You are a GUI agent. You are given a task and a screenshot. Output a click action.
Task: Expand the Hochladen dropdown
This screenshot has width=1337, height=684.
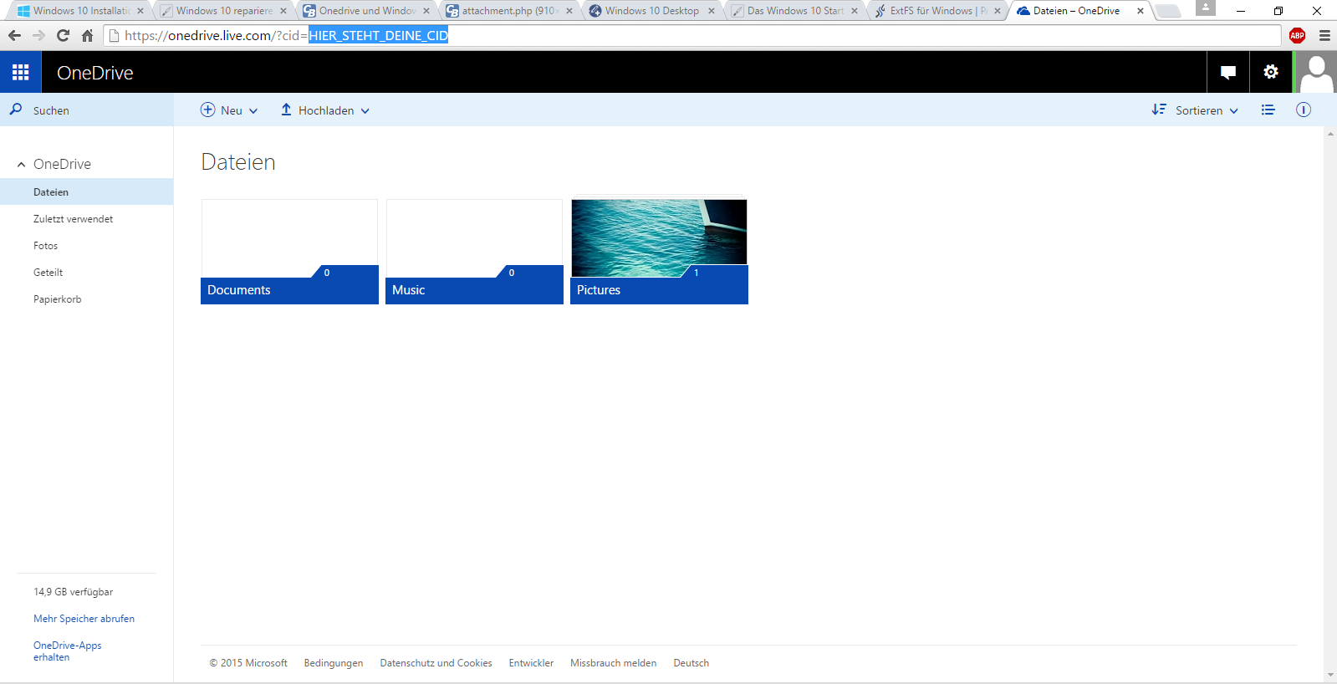tap(365, 110)
